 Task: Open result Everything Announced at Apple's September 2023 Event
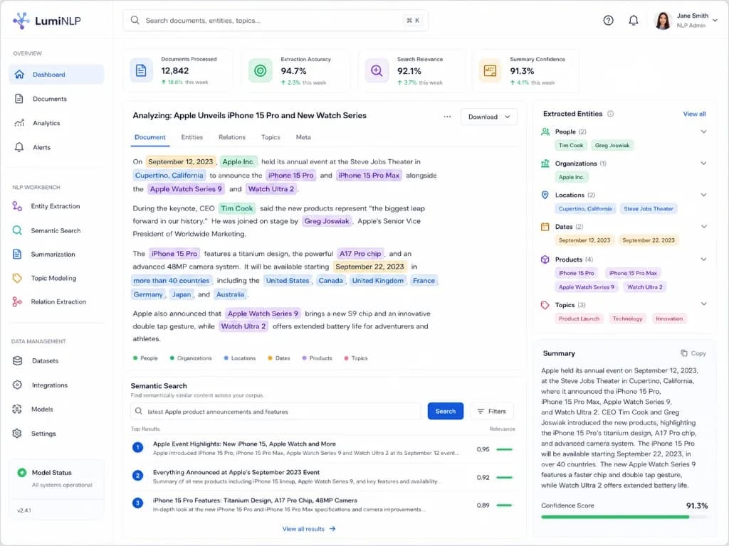(236, 472)
